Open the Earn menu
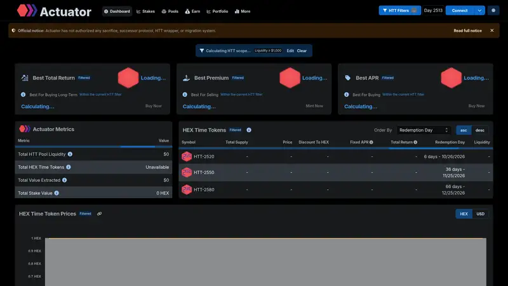 192,11
